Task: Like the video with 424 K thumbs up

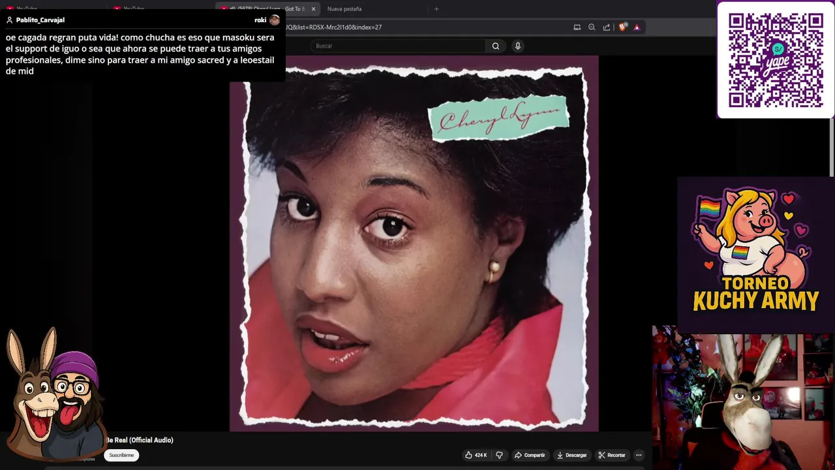Action: (476, 455)
